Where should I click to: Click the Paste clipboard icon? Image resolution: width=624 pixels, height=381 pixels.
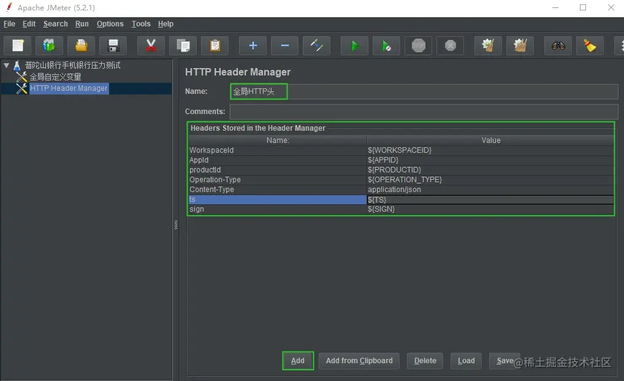215,46
